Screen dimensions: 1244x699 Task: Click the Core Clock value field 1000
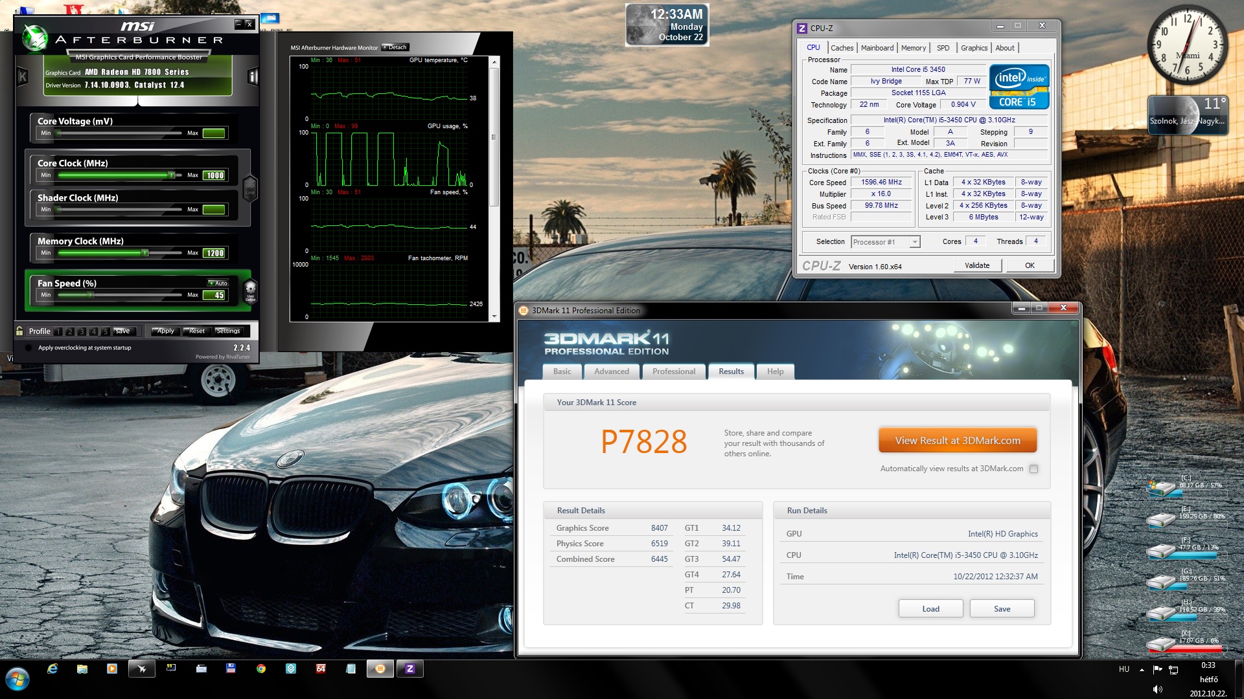pos(214,175)
